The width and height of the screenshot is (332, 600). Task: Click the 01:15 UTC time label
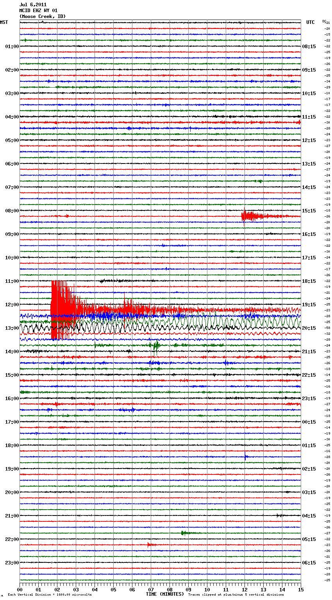pyautogui.click(x=309, y=446)
